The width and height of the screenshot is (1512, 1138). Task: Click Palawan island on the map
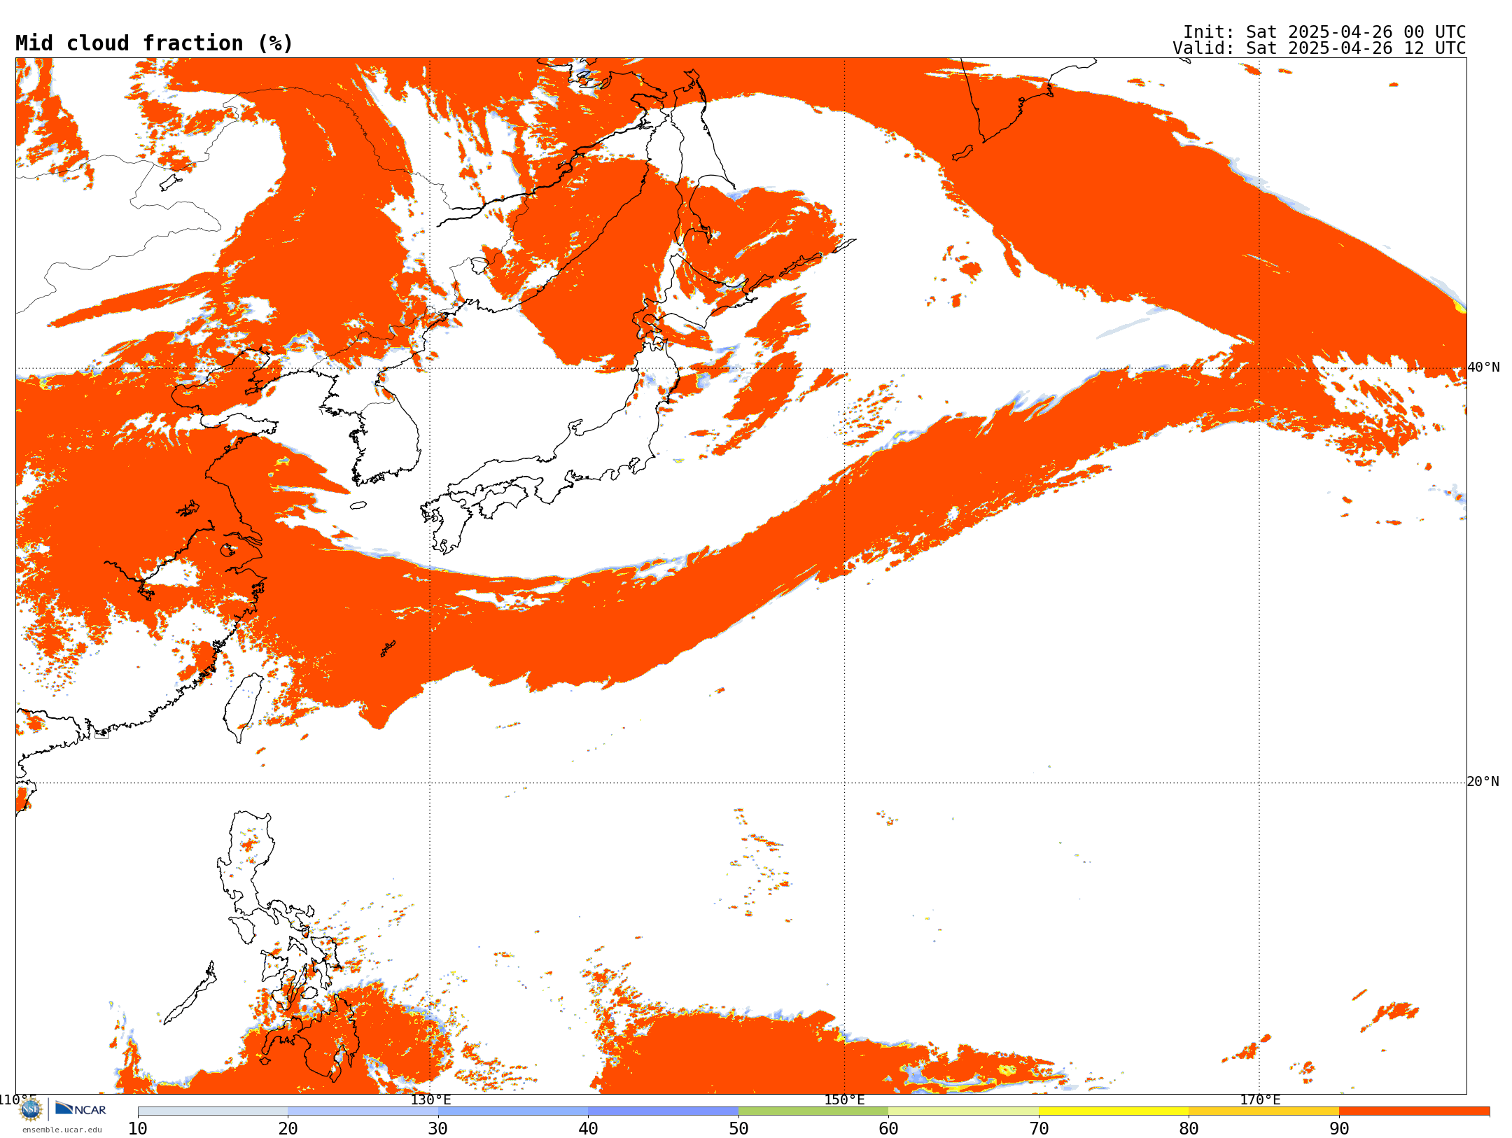[190, 994]
